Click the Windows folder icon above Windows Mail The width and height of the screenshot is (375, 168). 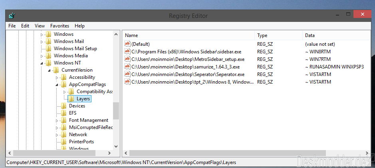coord(49,34)
